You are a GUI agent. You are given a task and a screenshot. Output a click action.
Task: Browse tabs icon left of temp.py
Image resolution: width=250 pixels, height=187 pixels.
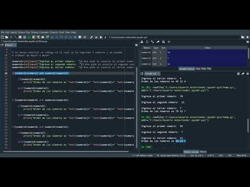pos(2,45)
